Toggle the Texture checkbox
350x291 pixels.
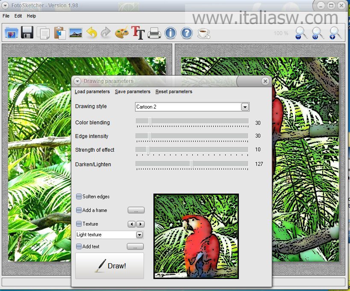[79, 223]
